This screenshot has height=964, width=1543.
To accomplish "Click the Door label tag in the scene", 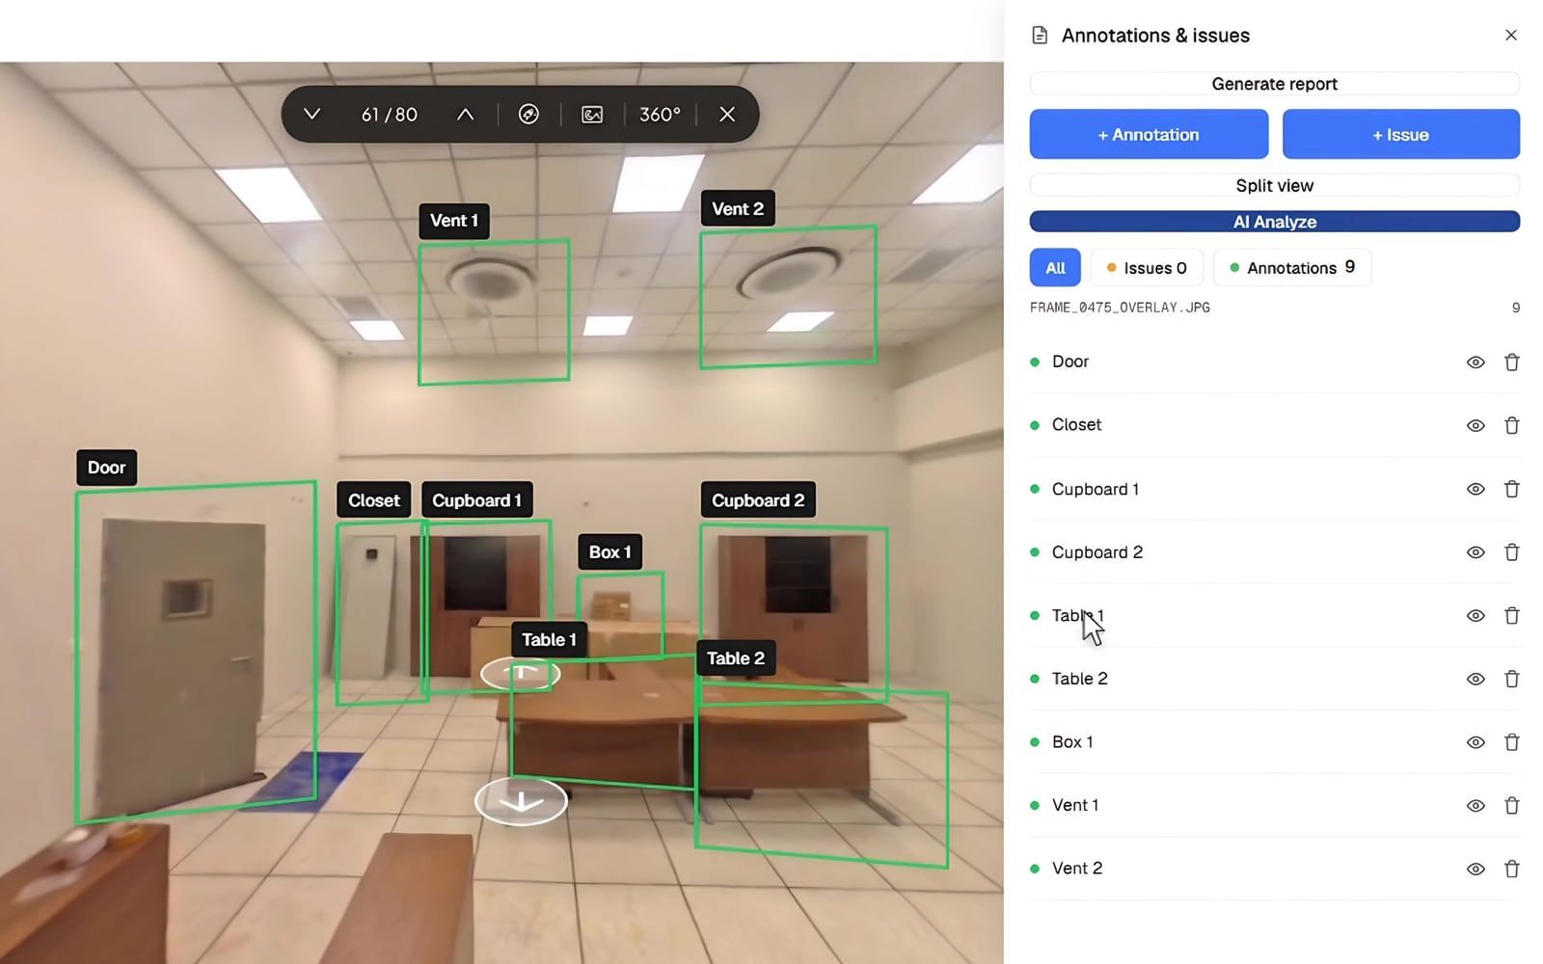I will [107, 468].
